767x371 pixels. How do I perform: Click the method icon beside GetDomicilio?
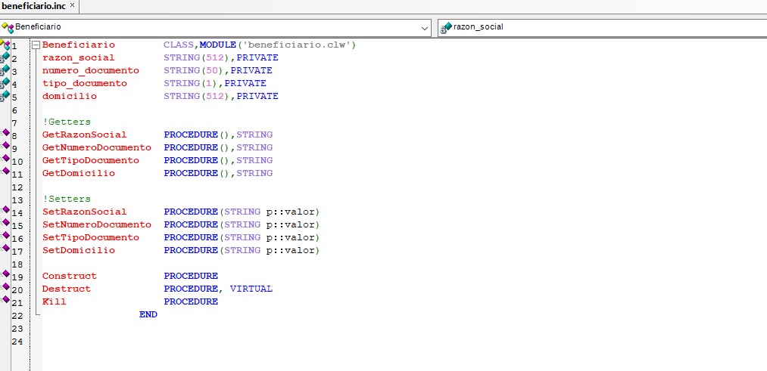[x=5, y=172]
